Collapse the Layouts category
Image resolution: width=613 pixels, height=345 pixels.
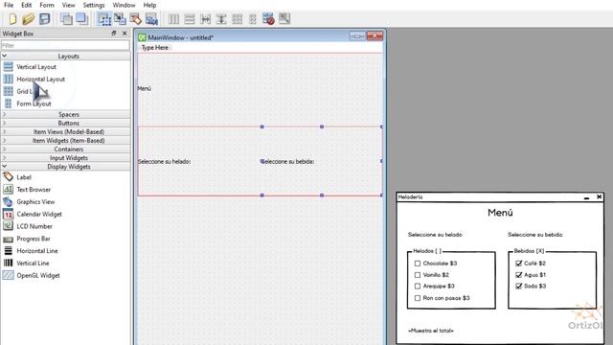[x=66, y=56]
